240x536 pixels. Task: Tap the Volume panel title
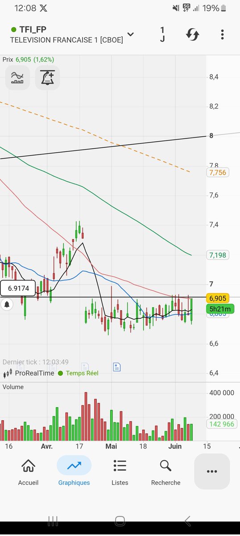[x=13, y=387]
